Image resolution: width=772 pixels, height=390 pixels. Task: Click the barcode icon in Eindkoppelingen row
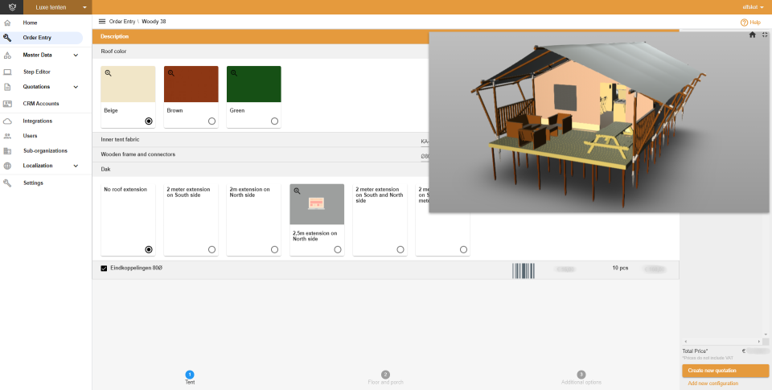(523, 271)
